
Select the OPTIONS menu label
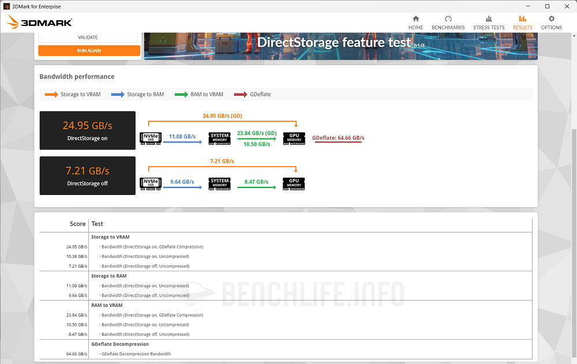pyautogui.click(x=551, y=27)
